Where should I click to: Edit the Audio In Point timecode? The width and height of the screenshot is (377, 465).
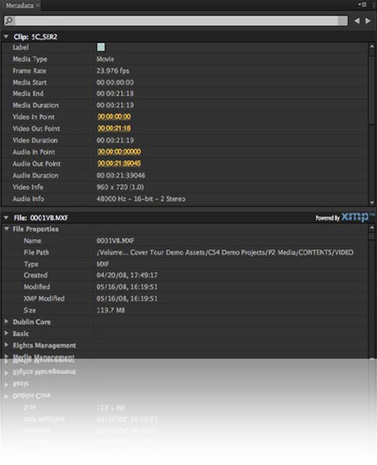coord(119,152)
